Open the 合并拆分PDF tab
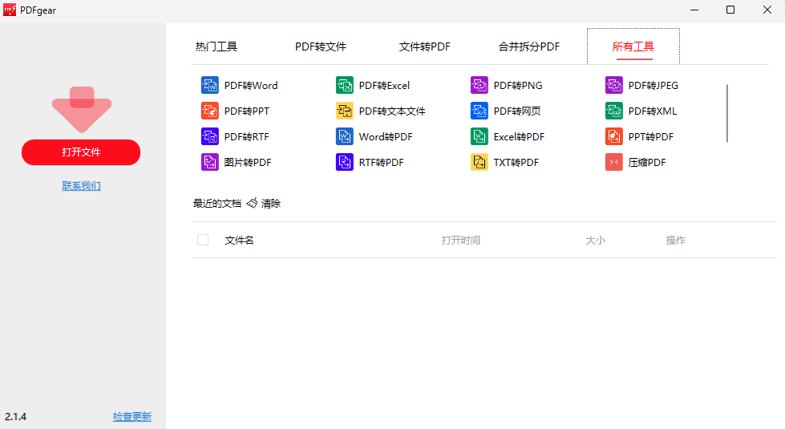Viewport: 785px width, 429px height. [x=529, y=47]
